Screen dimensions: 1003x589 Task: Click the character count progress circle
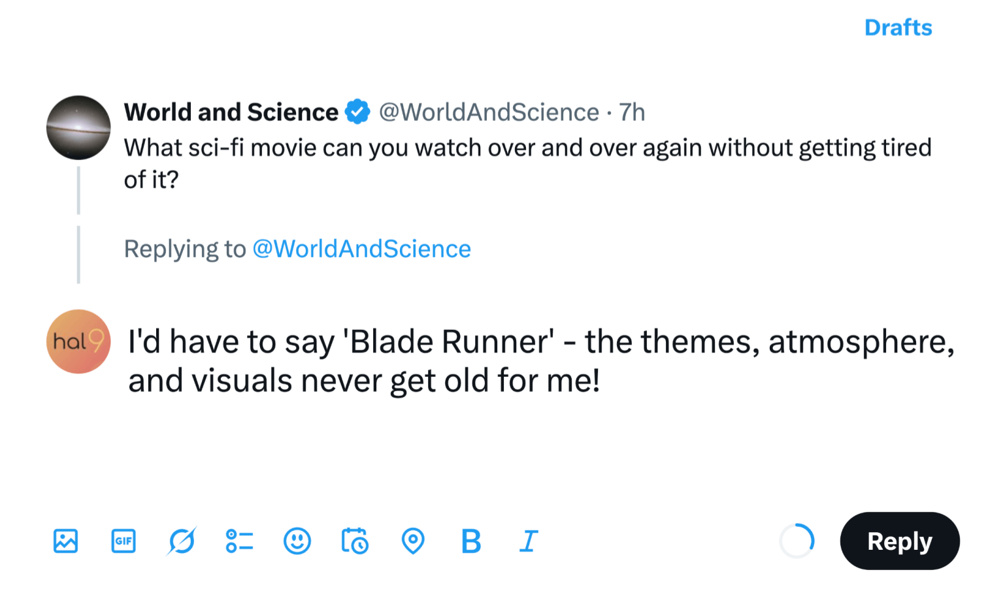pyautogui.click(x=797, y=541)
